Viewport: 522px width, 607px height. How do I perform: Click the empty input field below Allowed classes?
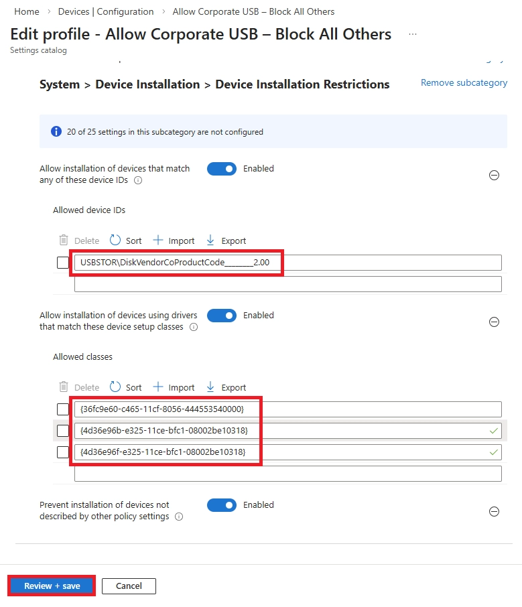pyautogui.click(x=288, y=473)
